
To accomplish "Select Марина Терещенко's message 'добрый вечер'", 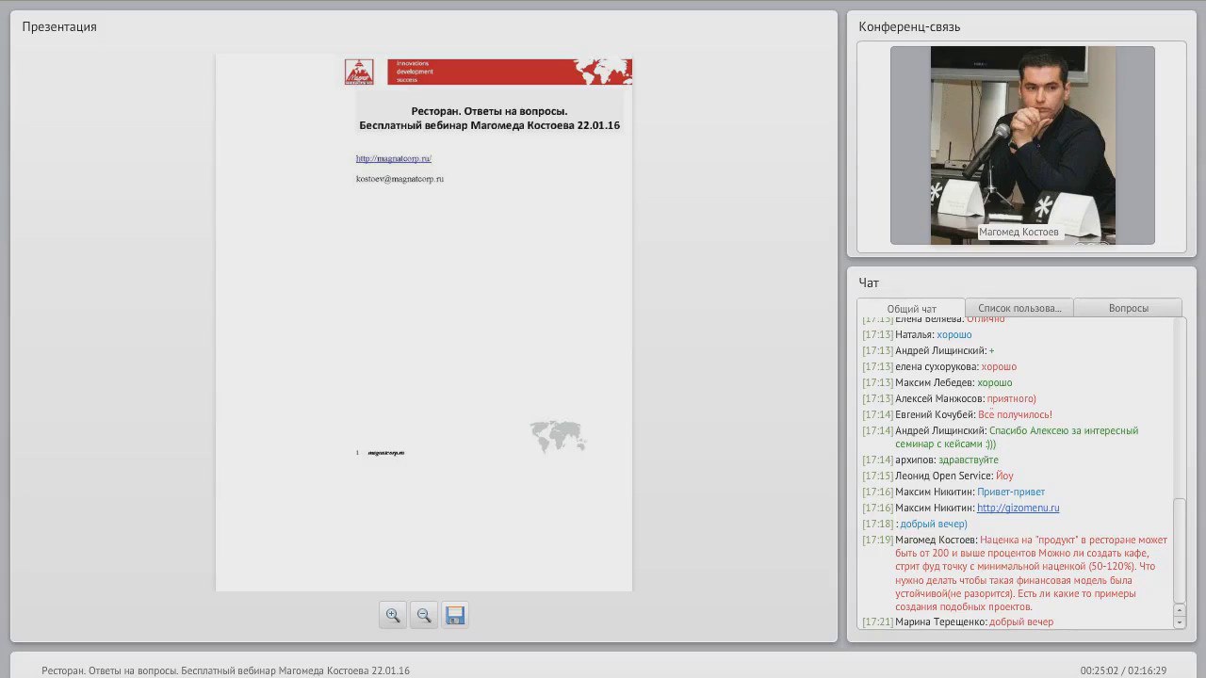I will click(x=1021, y=621).
